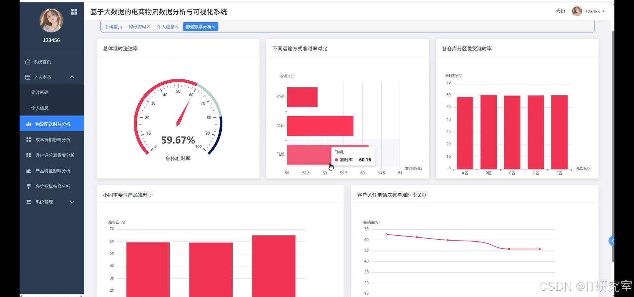Click the F区 warehouse bar
Viewport: 634px width, 297px height.
click(559, 132)
